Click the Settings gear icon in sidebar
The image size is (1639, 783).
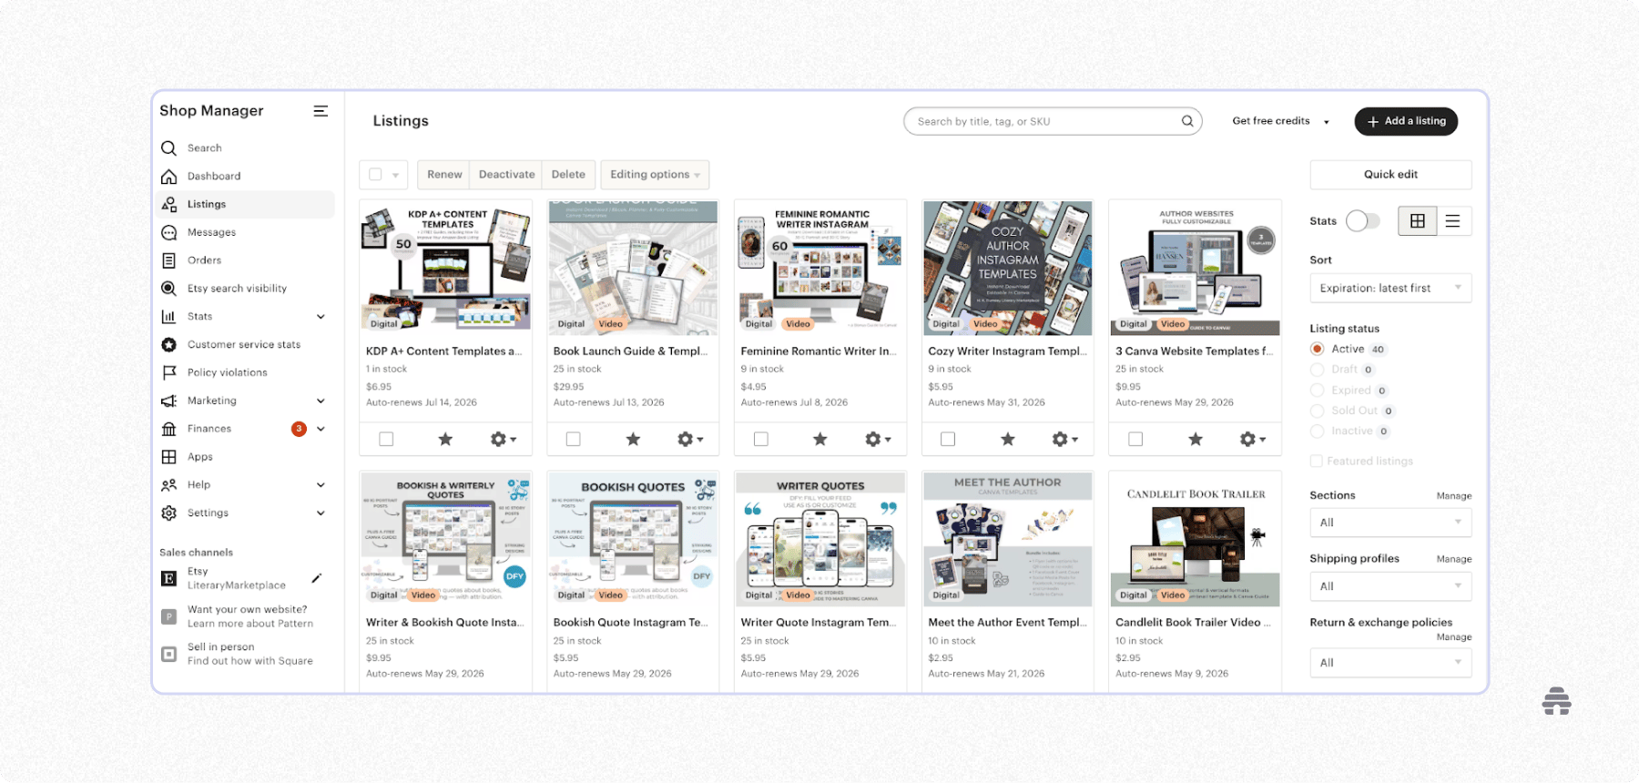pos(168,514)
